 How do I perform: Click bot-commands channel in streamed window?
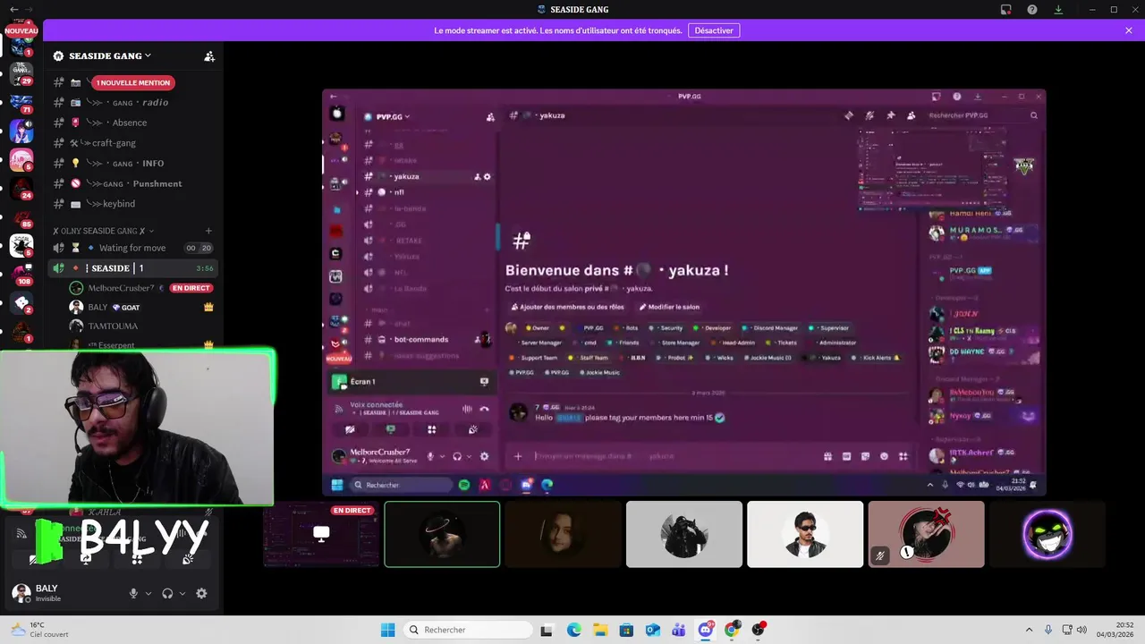(421, 340)
